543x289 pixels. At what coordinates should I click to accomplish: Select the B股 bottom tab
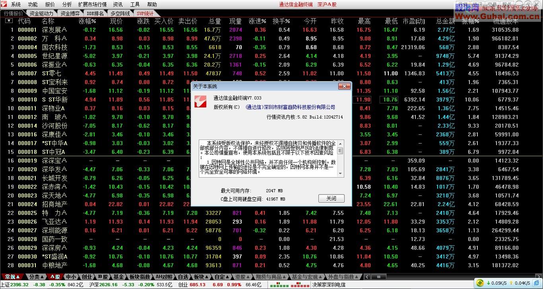103,277
